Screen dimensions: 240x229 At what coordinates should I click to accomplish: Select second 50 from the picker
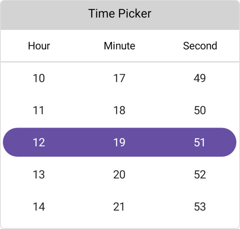pos(200,110)
